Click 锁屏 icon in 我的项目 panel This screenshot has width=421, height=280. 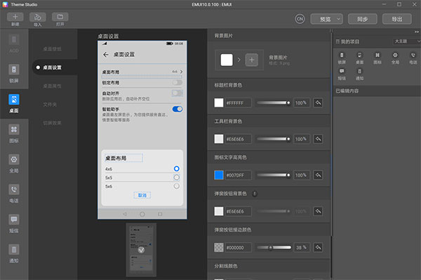click(x=342, y=55)
